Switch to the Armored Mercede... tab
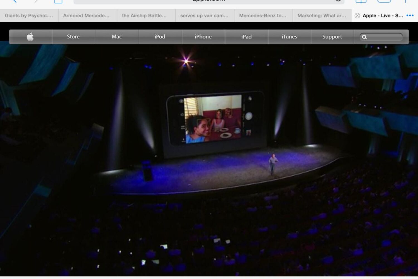The width and height of the screenshot is (418, 279). coord(88,16)
